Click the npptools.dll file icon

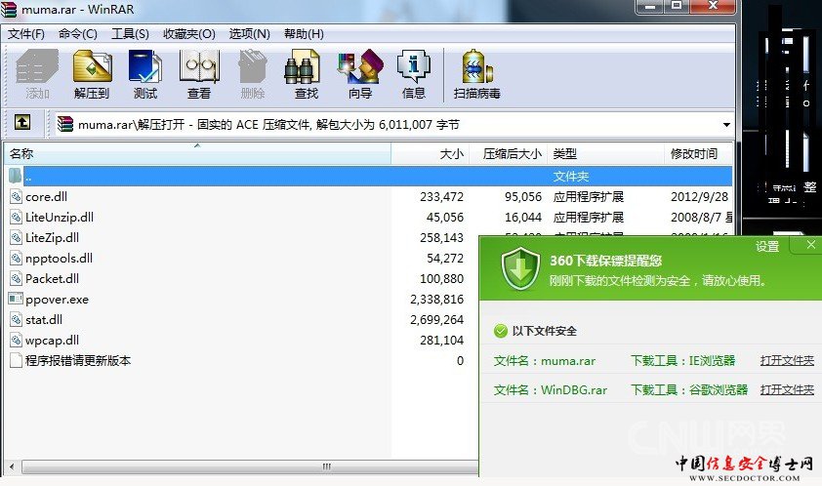(x=17, y=258)
